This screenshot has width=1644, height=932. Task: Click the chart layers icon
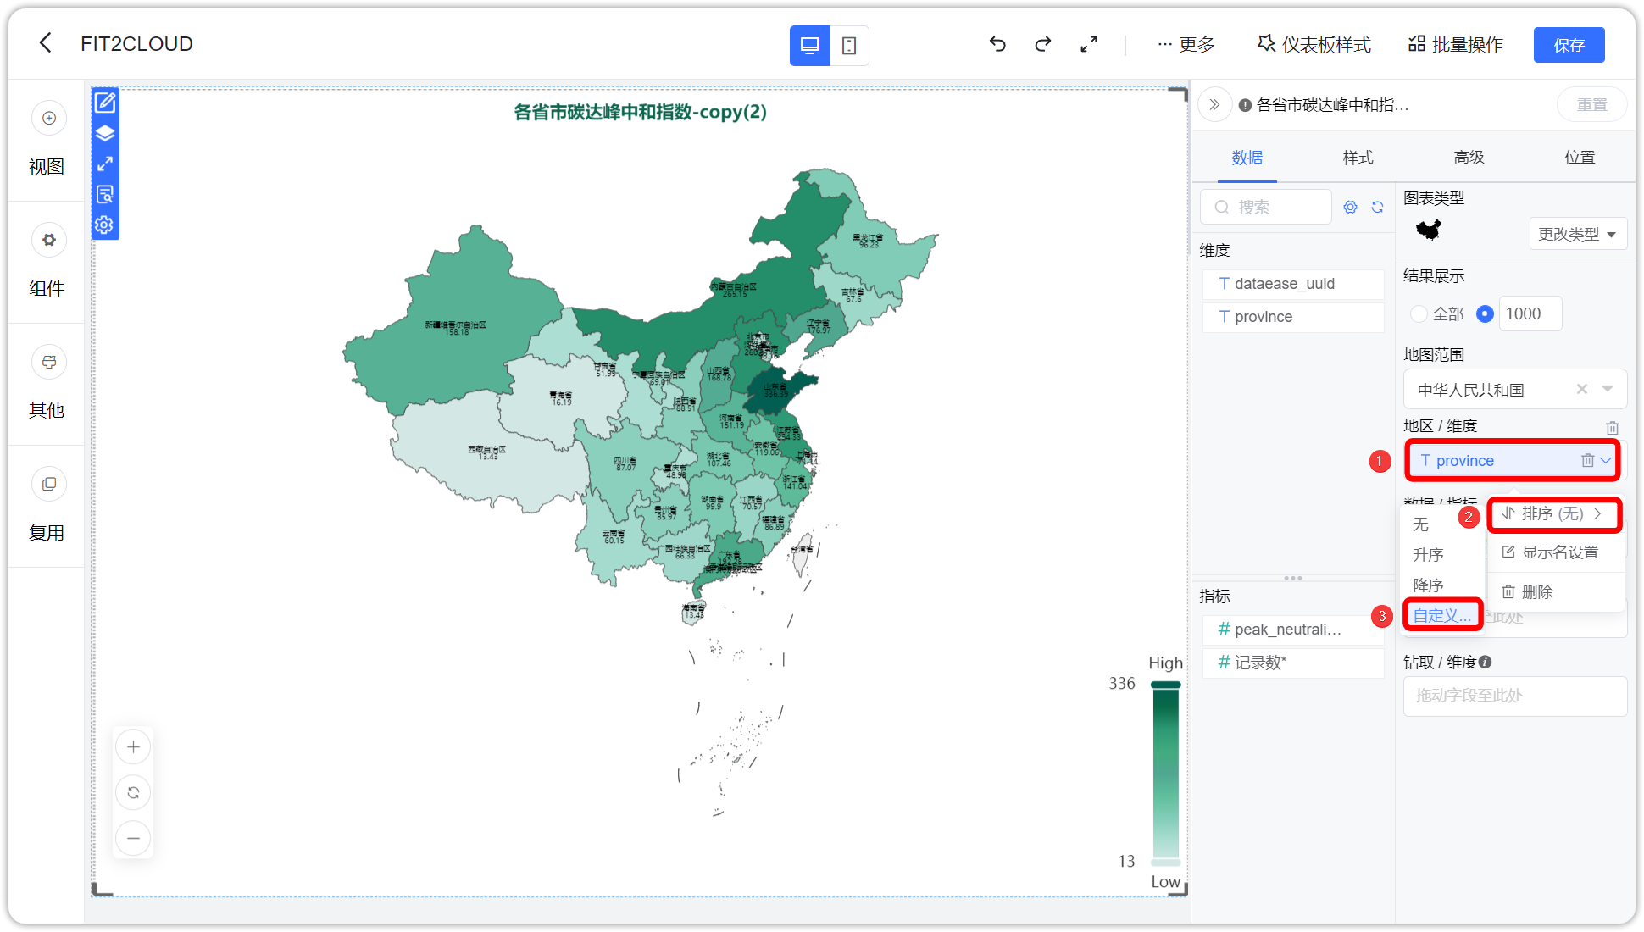click(105, 133)
